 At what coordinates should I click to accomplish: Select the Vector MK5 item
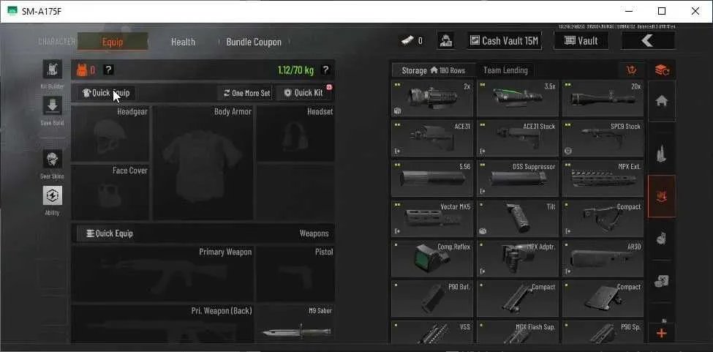[x=432, y=219]
